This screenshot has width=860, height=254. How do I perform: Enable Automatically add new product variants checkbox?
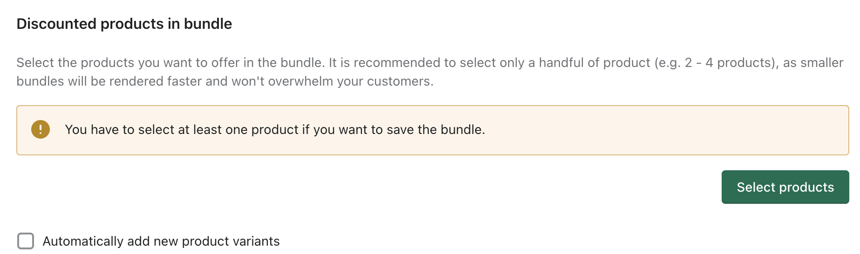[26, 241]
